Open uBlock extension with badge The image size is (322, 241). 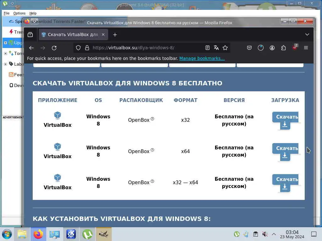(x=295, y=47)
